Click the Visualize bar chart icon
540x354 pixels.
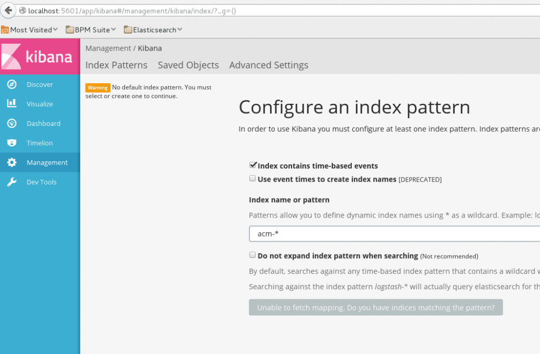12,104
